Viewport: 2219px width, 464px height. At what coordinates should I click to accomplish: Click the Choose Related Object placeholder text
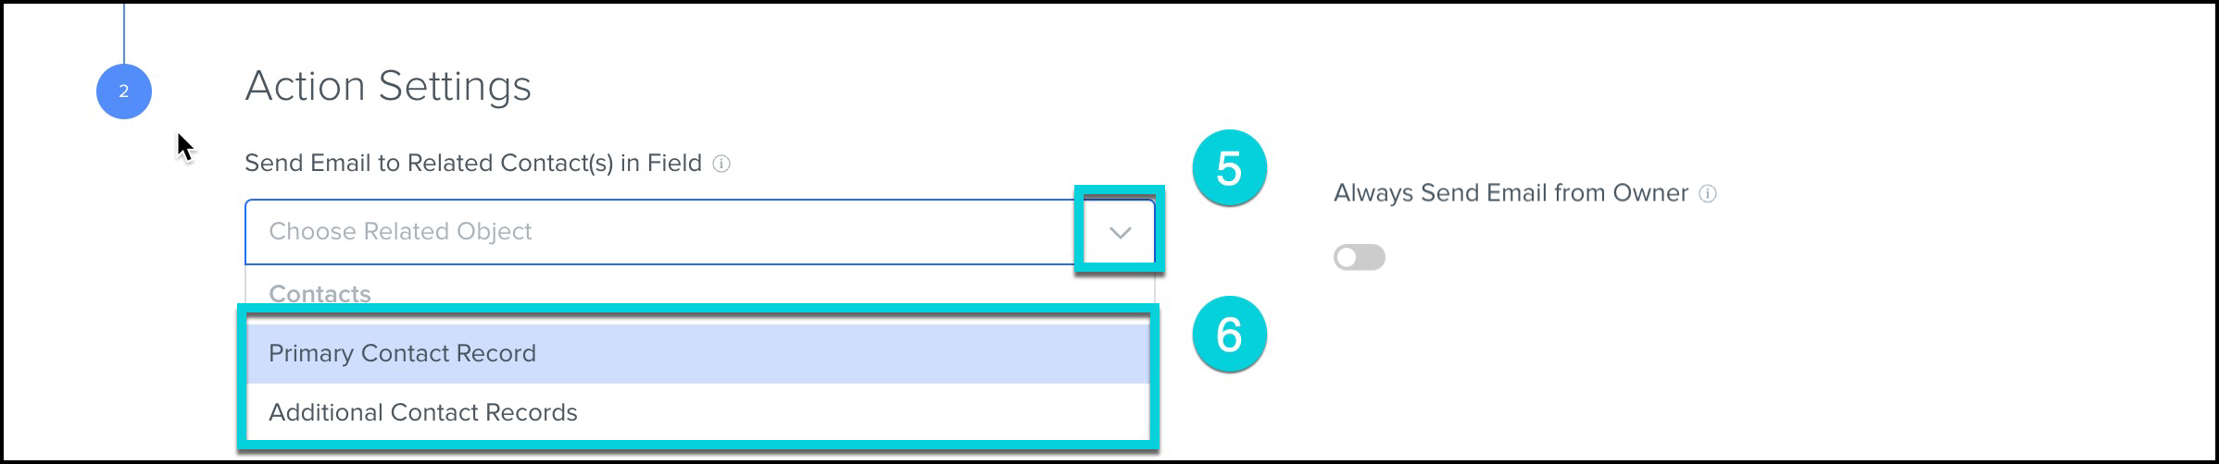[400, 231]
